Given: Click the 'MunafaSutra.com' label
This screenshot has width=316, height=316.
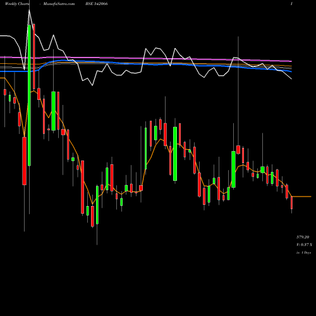Looking at the screenshot, I should pos(59,4).
